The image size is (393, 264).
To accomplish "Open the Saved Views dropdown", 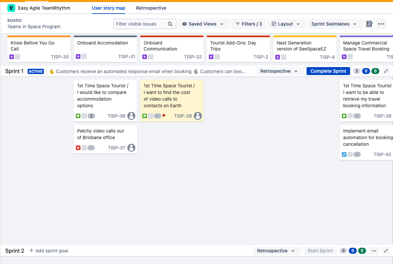I will click(x=203, y=24).
